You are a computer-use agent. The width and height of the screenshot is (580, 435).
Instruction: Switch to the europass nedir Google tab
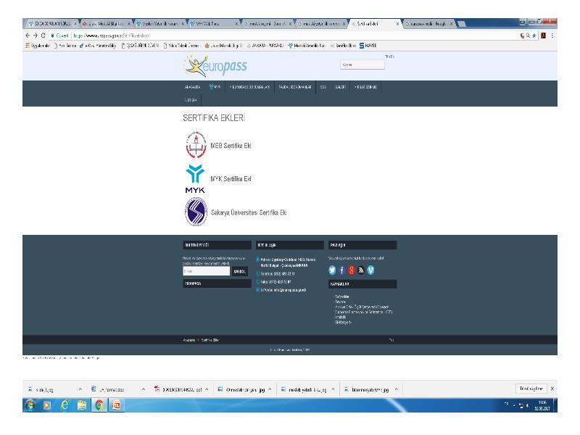(428, 24)
